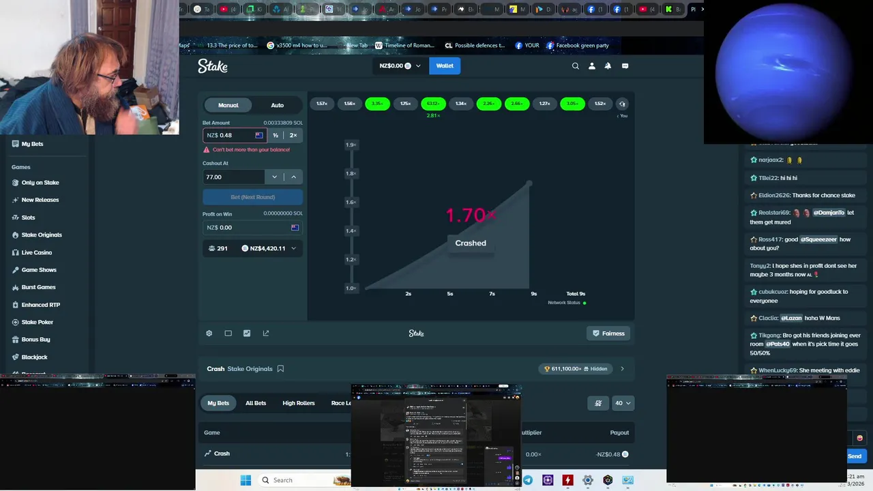
Task: Open the dark power icon taskbar app
Action: coord(608,480)
